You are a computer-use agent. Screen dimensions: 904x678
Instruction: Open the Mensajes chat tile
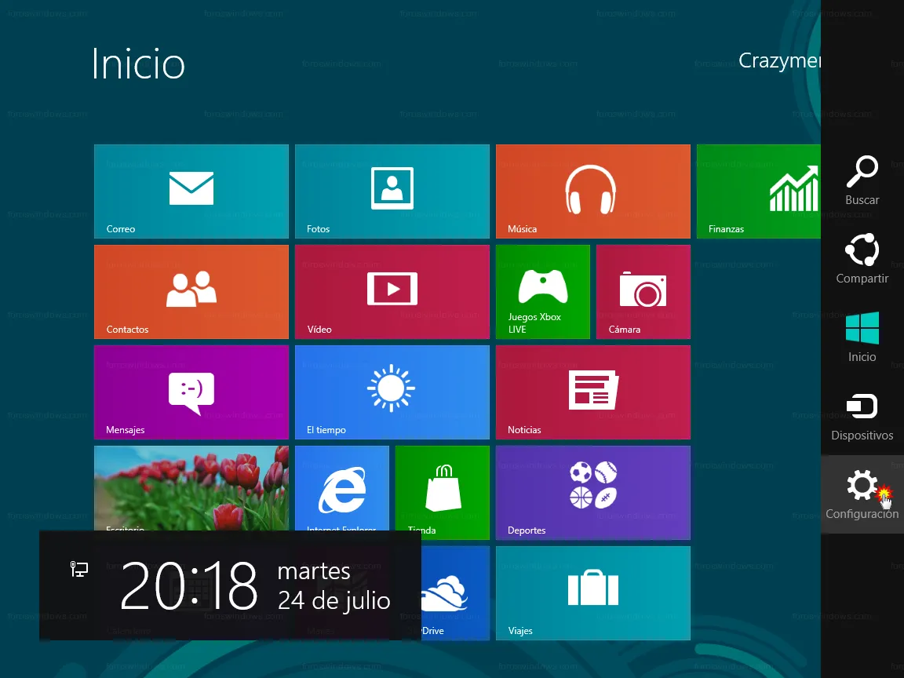coord(191,392)
